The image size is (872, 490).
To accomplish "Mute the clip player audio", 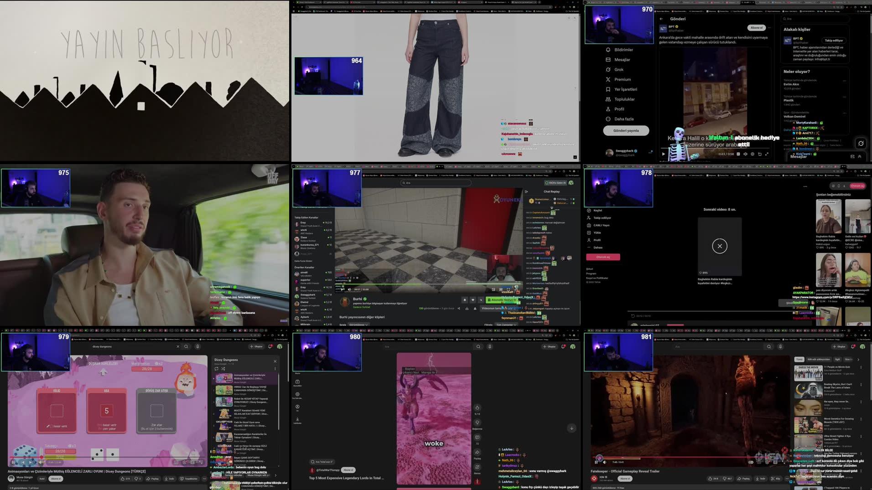I will coord(349,289).
